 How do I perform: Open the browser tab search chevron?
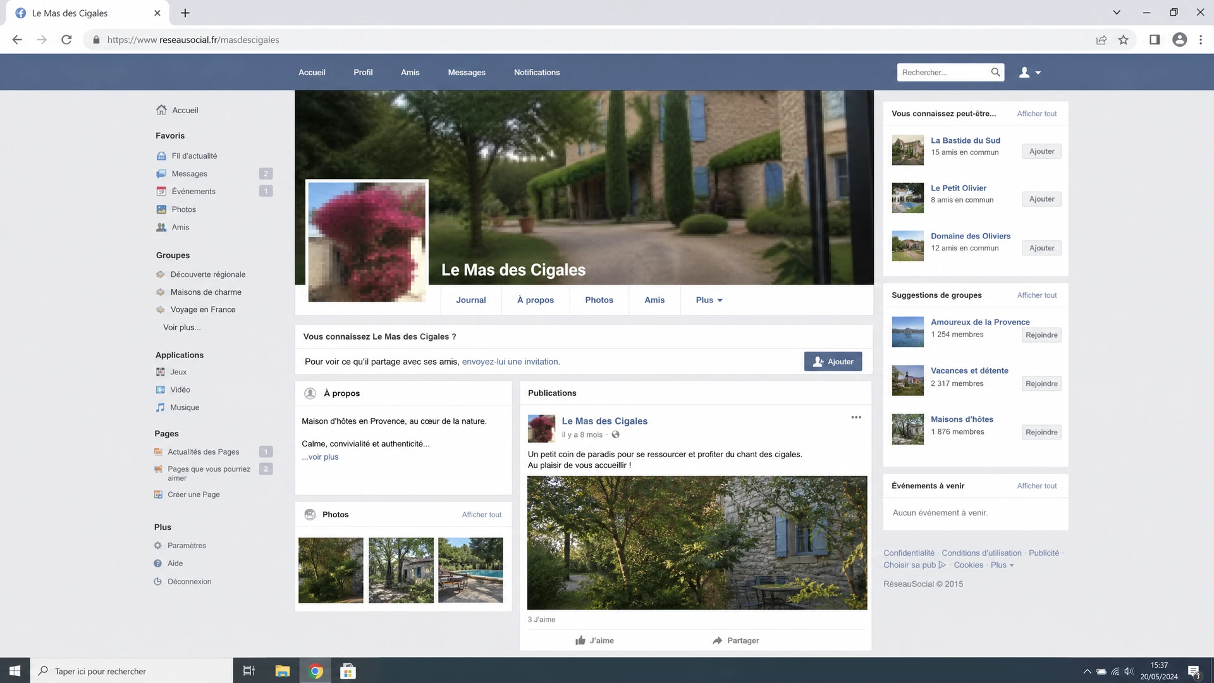1117,13
